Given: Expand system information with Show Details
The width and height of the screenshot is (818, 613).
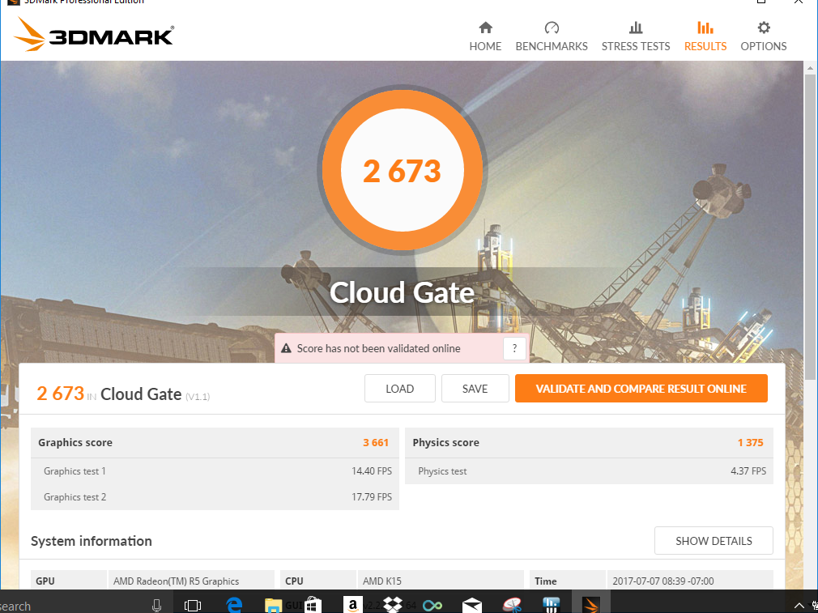Looking at the screenshot, I should [x=714, y=541].
